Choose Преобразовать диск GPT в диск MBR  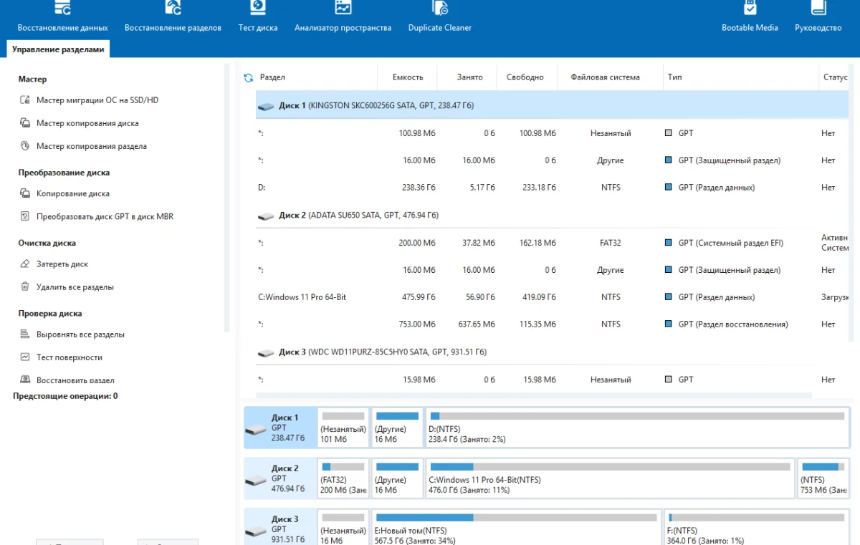tap(104, 216)
